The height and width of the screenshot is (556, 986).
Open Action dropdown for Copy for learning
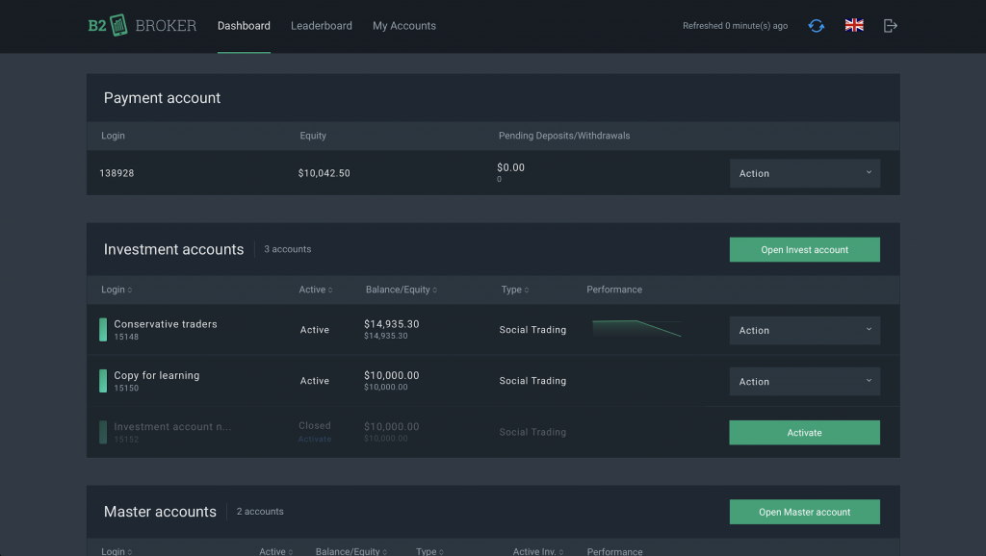click(804, 381)
